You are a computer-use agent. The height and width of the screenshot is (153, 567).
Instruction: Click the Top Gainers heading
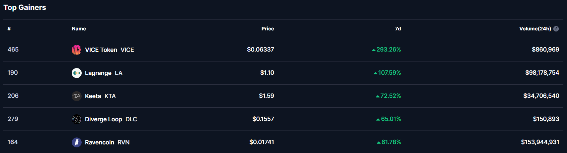pos(25,8)
